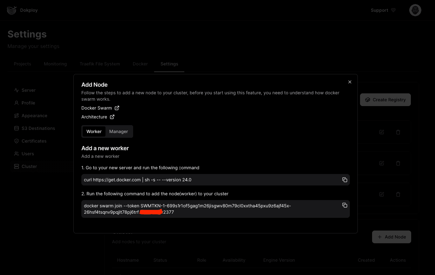Close the Add Node dialog
Viewport: 435px width, 275px height.
[350, 82]
